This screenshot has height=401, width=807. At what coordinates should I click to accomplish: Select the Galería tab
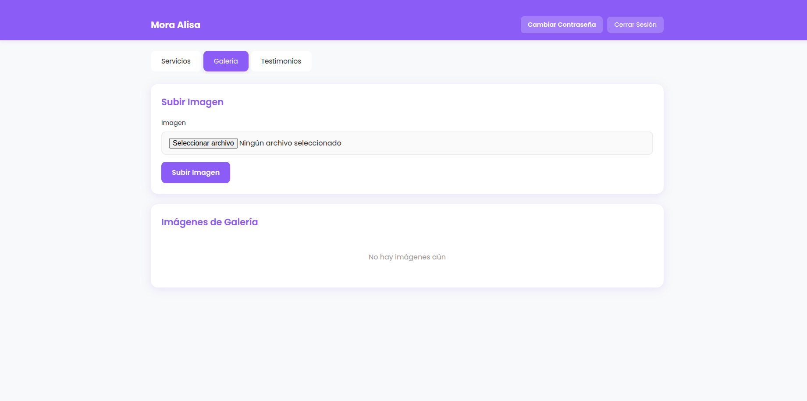pos(226,61)
